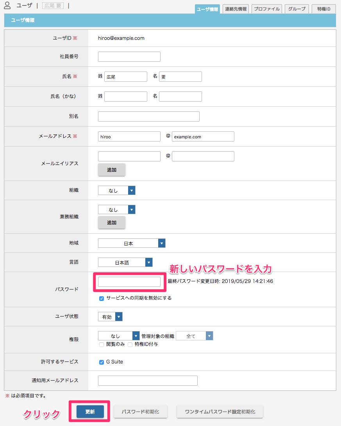The width and height of the screenshot is (341, 426).
Task: Click the 広尾 要 breadcrumb label
Action: point(53,6)
